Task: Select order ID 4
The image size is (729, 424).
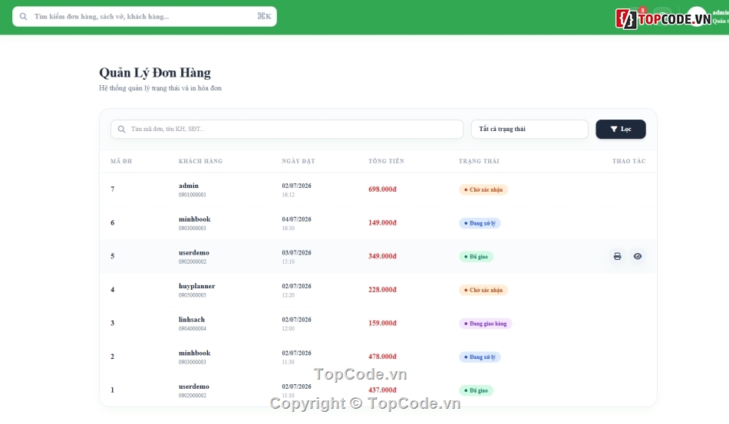Action: click(113, 289)
